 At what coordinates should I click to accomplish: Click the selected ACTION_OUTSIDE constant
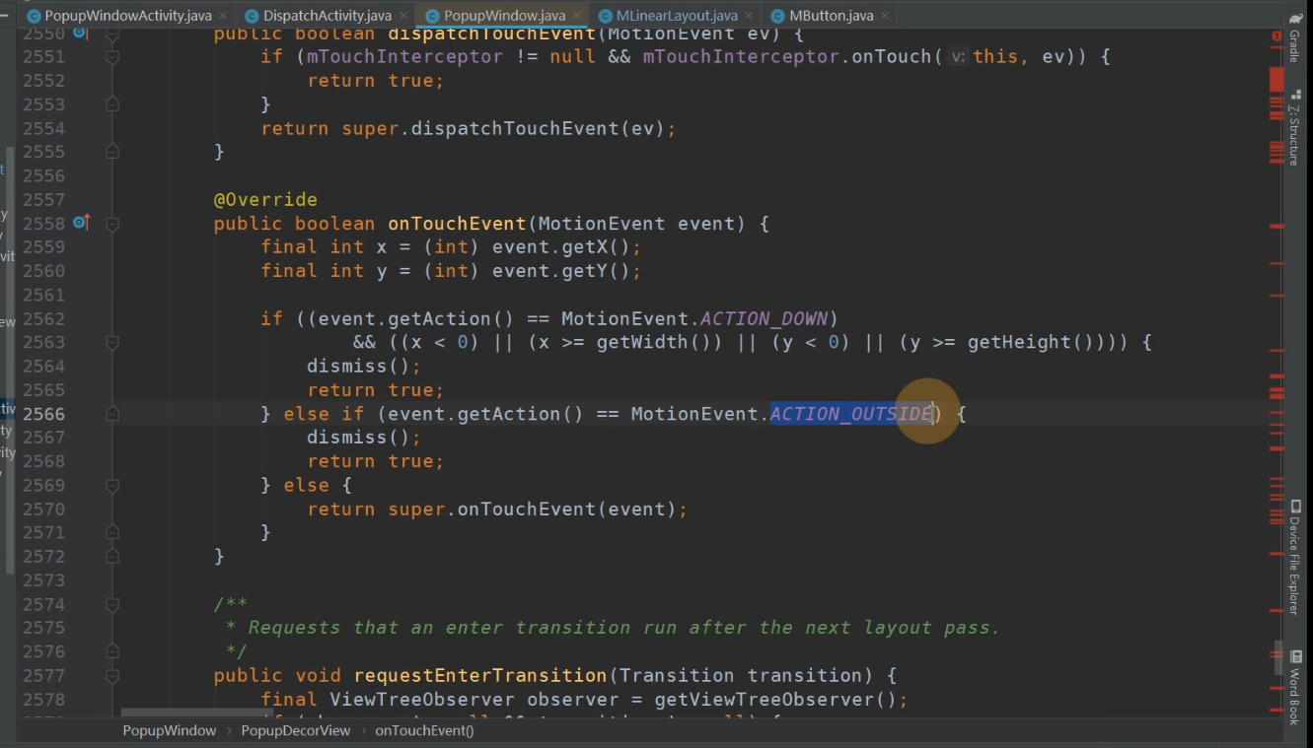coord(850,414)
